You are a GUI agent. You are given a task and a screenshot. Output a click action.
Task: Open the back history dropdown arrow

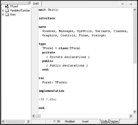(x=127, y=4)
